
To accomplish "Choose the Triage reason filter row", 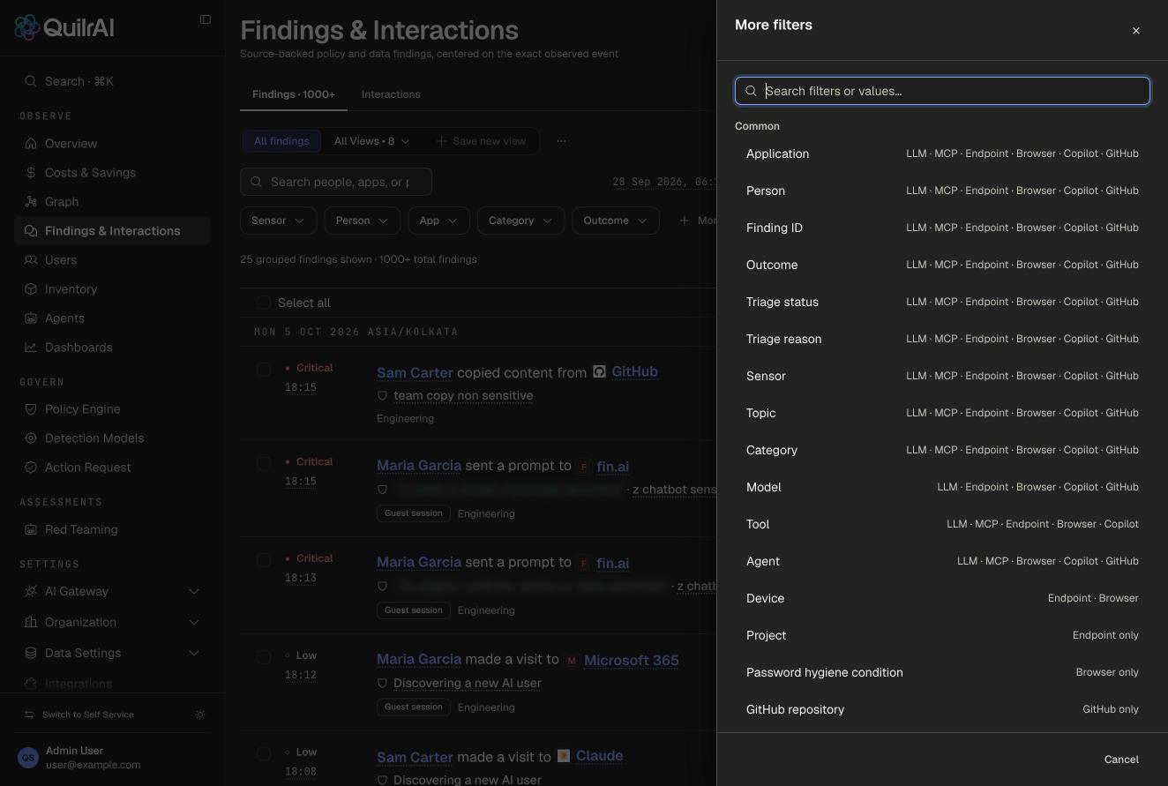I will (942, 339).
